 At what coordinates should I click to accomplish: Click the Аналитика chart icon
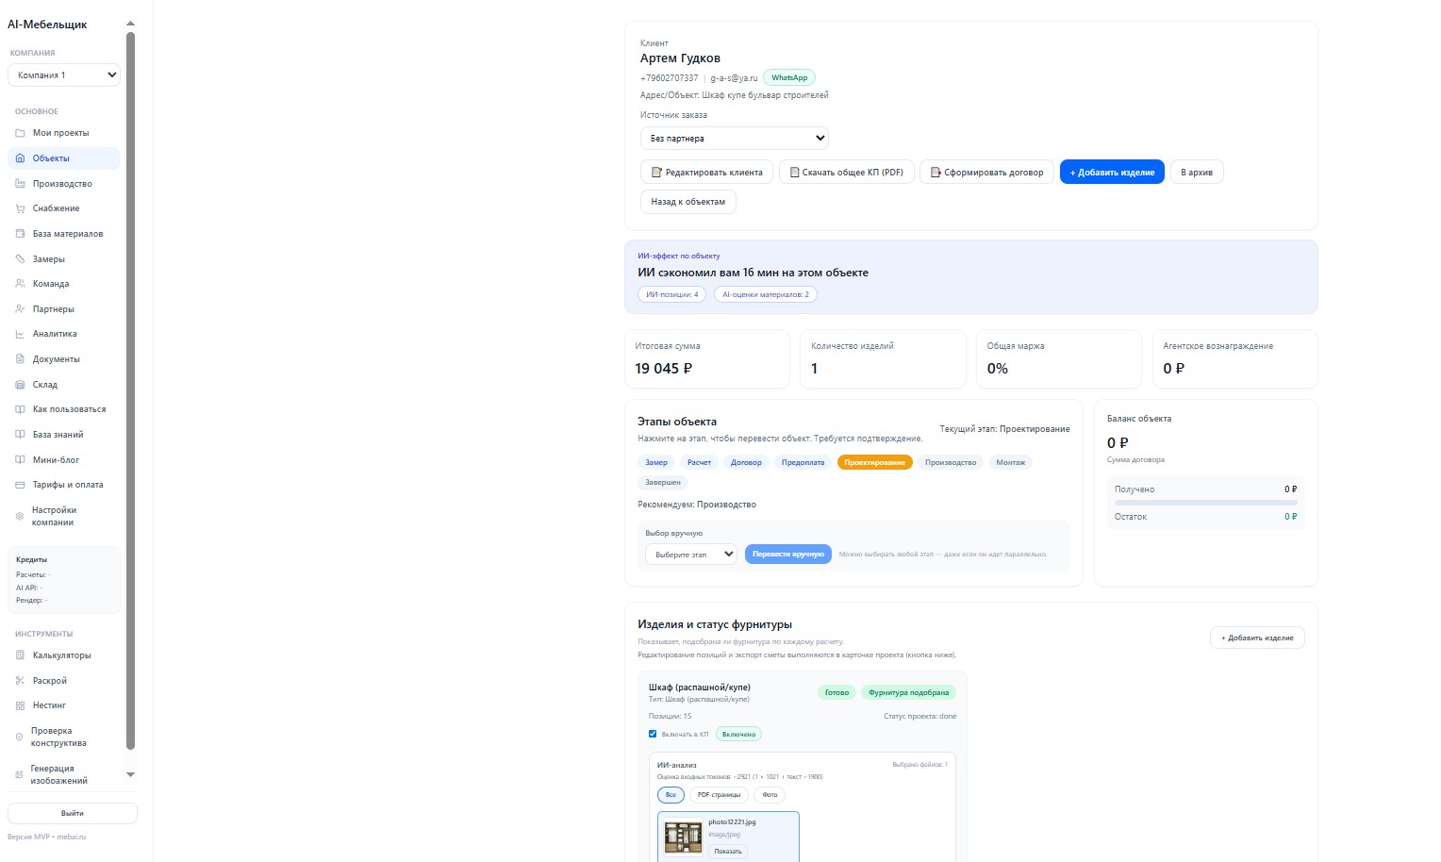point(20,334)
